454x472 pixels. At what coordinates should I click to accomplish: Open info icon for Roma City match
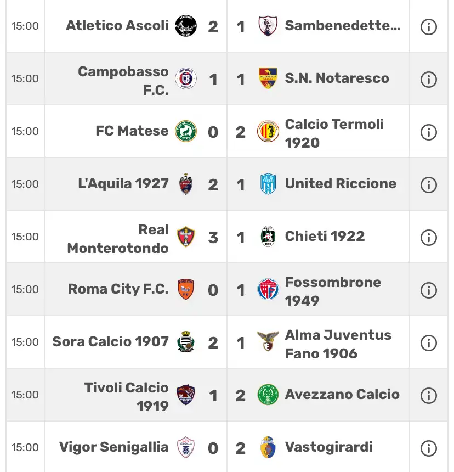428,290
